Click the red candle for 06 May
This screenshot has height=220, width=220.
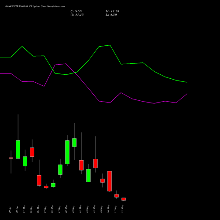(x=39, y=180)
